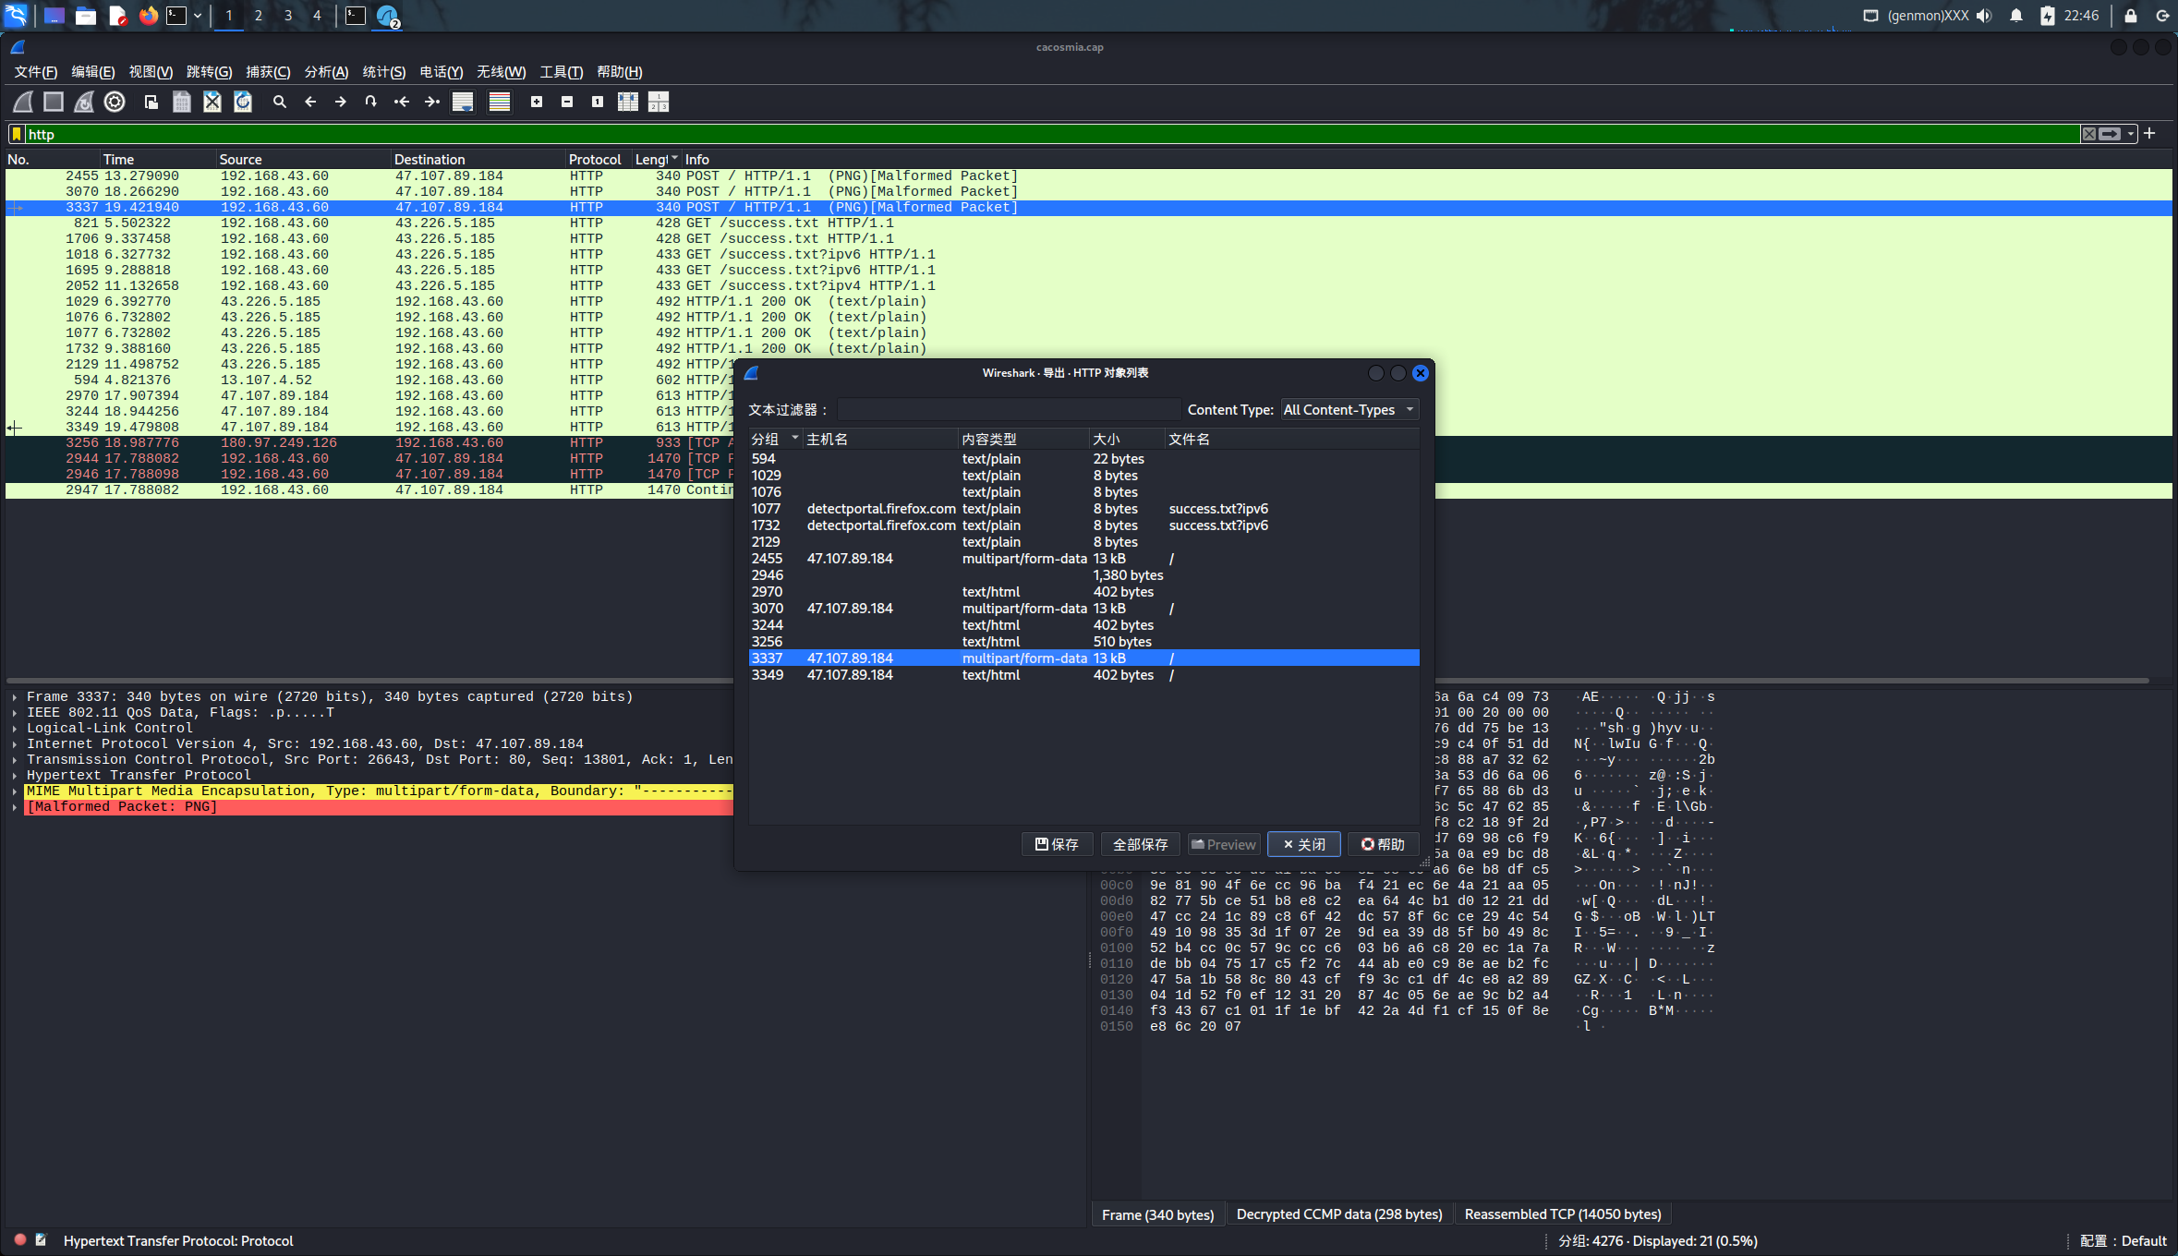Jump to the first packet using its toolbar icon
Screen dimensions: 2178x1256
(402, 102)
